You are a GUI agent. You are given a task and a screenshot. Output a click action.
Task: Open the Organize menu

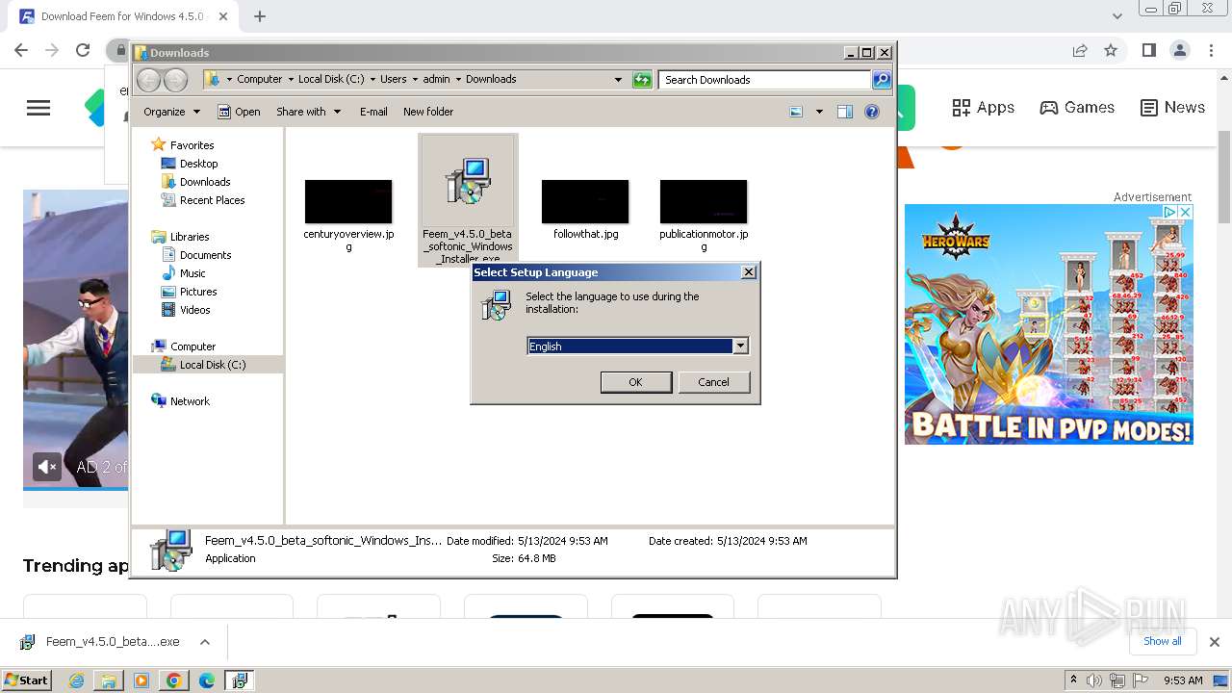pyautogui.click(x=171, y=112)
